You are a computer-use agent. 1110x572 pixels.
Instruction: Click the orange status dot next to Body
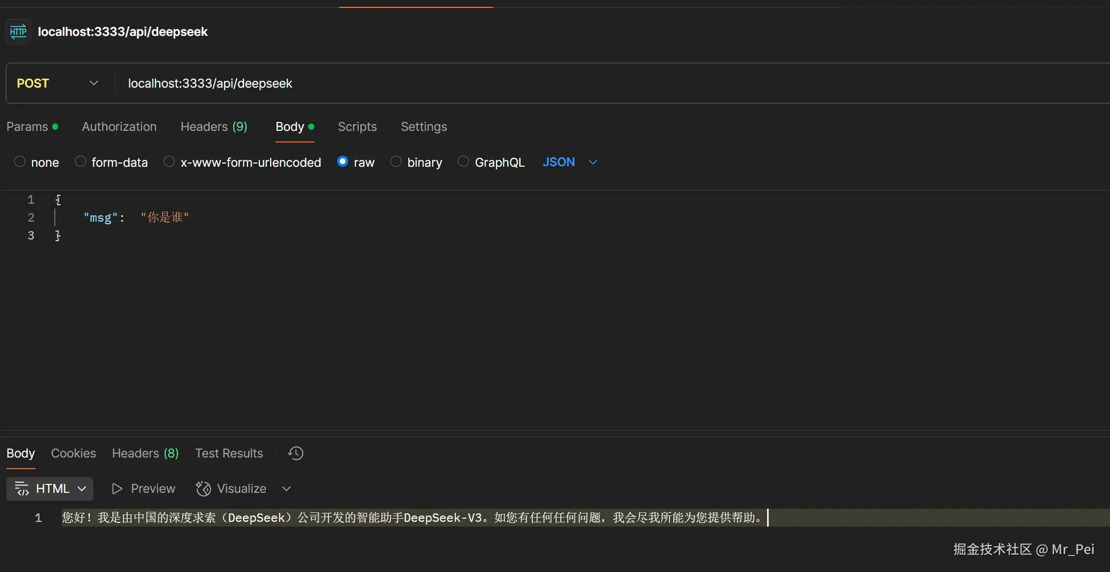311,127
